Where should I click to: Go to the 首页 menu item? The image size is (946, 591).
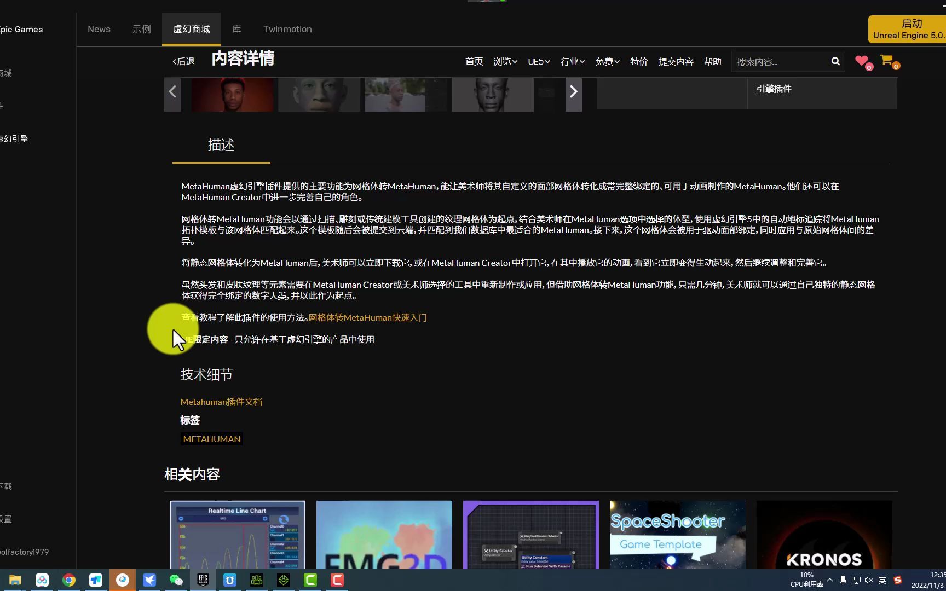[474, 61]
